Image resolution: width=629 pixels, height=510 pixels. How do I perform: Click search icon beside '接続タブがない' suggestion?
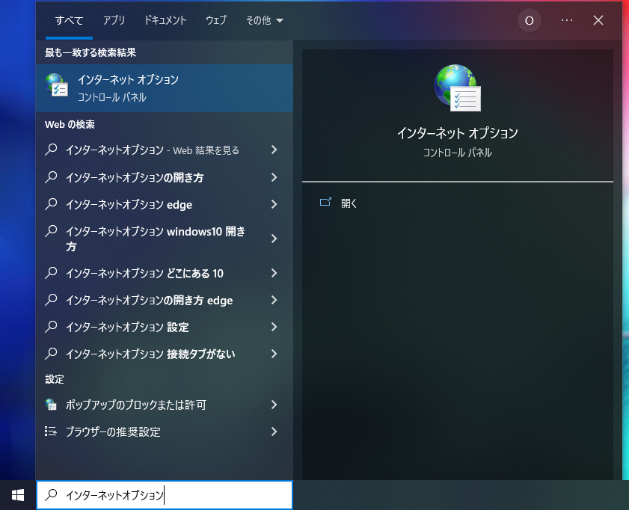(51, 354)
